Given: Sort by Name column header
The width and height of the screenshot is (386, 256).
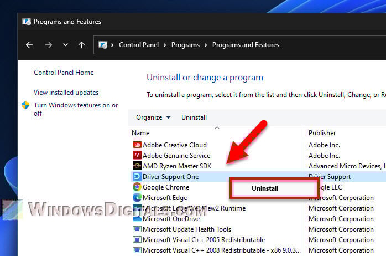Looking at the screenshot, I should pyautogui.click(x=140, y=133).
